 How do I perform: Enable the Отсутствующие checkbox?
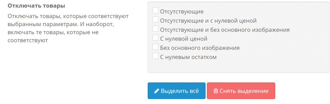tap(155, 10)
